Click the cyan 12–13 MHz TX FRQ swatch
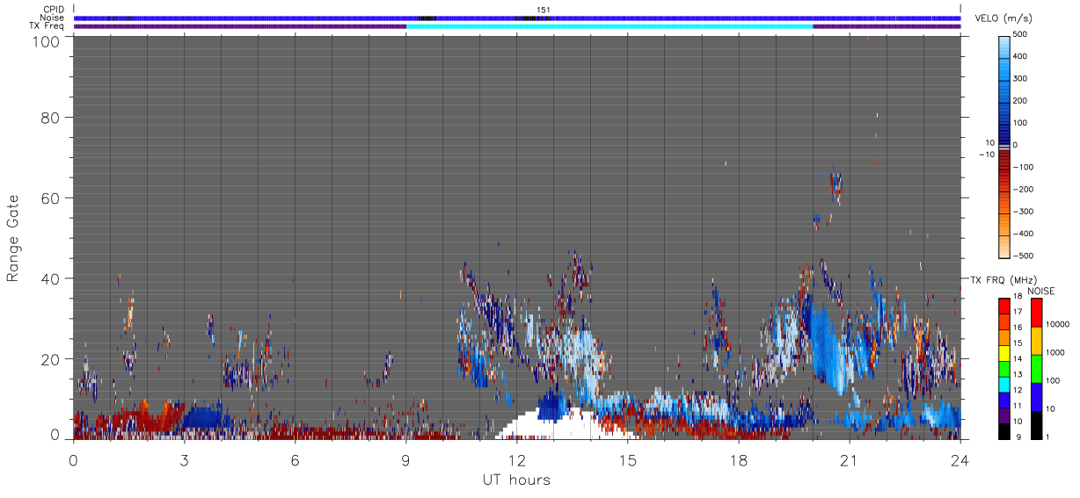 pos(1003,384)
